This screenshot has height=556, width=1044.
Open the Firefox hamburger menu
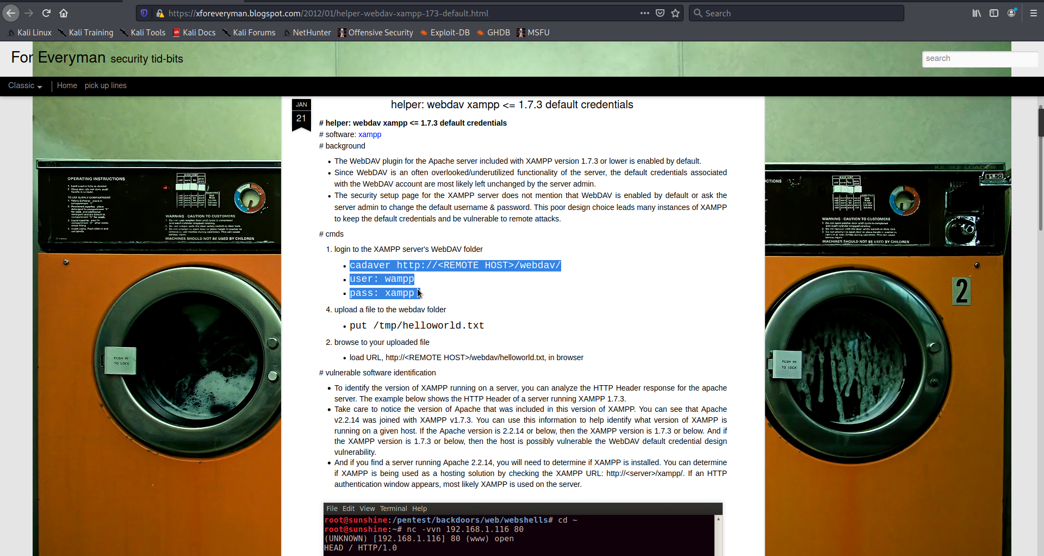(1034, 13)
